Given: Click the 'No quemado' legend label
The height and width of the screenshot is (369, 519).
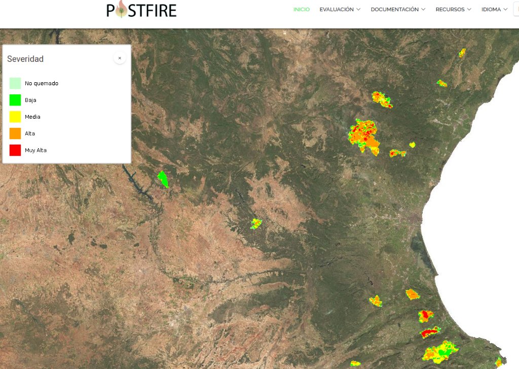Looking at the screenshot, I should click(42, 83).
